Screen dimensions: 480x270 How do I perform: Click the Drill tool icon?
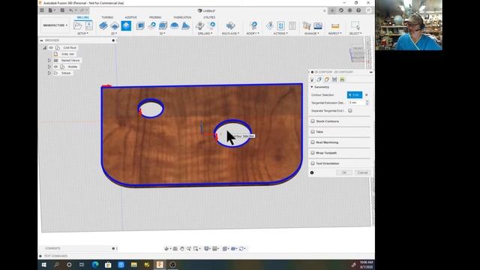(200, 26)
